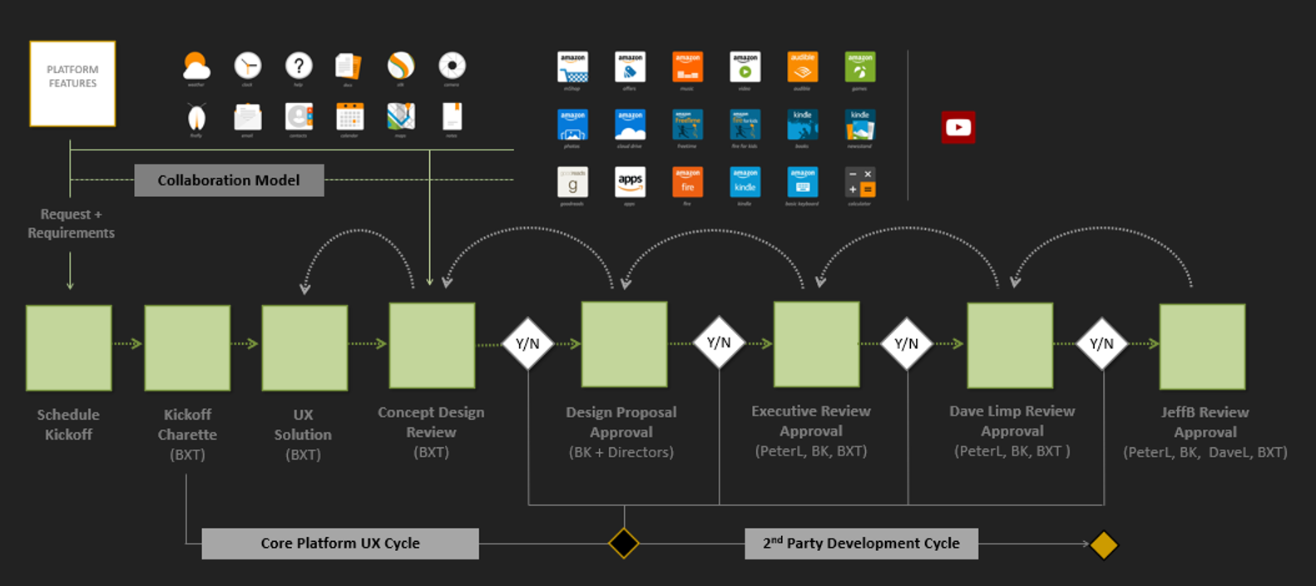Image resolution: width=1316 pixels, height=586 pixels.
Task: Open the Fire for Kids icon
Action: point(745,125)
